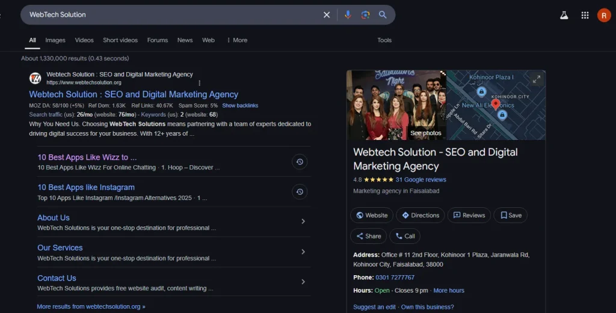Open the account avatar R
The width and height of the screenshot is (616, 313).
(x=604, y=15)
